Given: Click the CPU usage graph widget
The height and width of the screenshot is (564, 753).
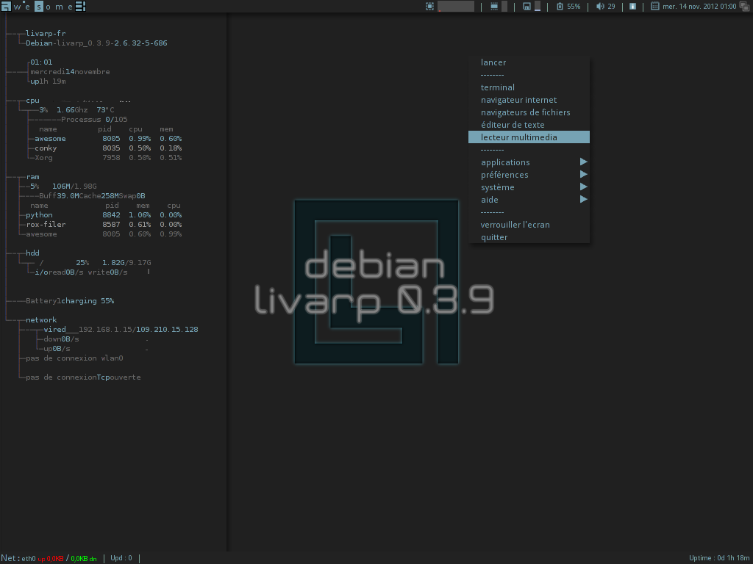Looking at the screenshot, I should click(x=456, y=6).
